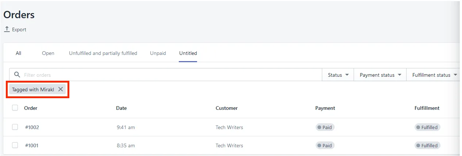Viewport: 462px width, 156px height.
Task: Click the Fulfilled badge for order #1001
Action: pos(427,145)
